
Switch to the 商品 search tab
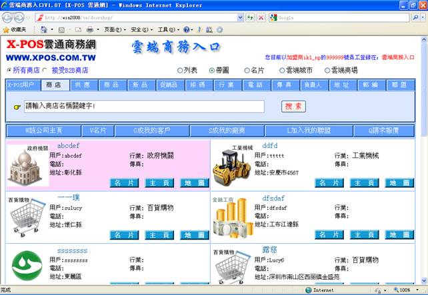pyautogui.click(x=111, y=85)
